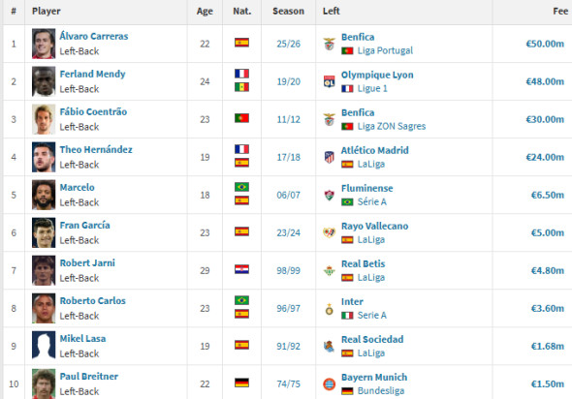This screenshot has width=572, height=399.
Task: Click Paul Breitner's player photo thumbnail
Action: [x=44, y=384]
